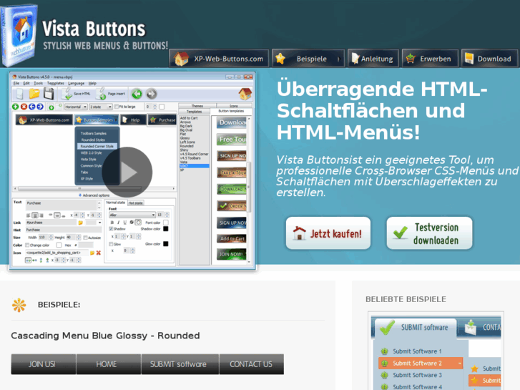
Task: Select Submit Software 3 in sample menu
Action: (418, 376)
